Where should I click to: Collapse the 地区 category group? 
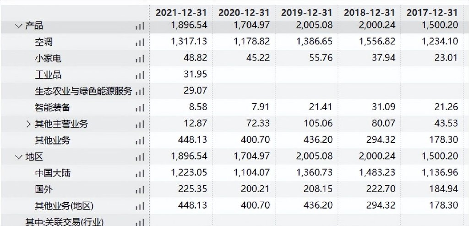[x=19, y=157]
